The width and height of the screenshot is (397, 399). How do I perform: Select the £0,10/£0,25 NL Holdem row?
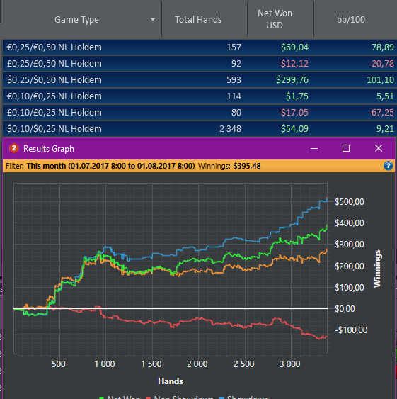click(x=200, y=113)
